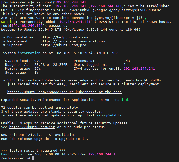179x162 pixels.
Task: Click the yellow 'Warning' word
Action: (x=8, y=22)
